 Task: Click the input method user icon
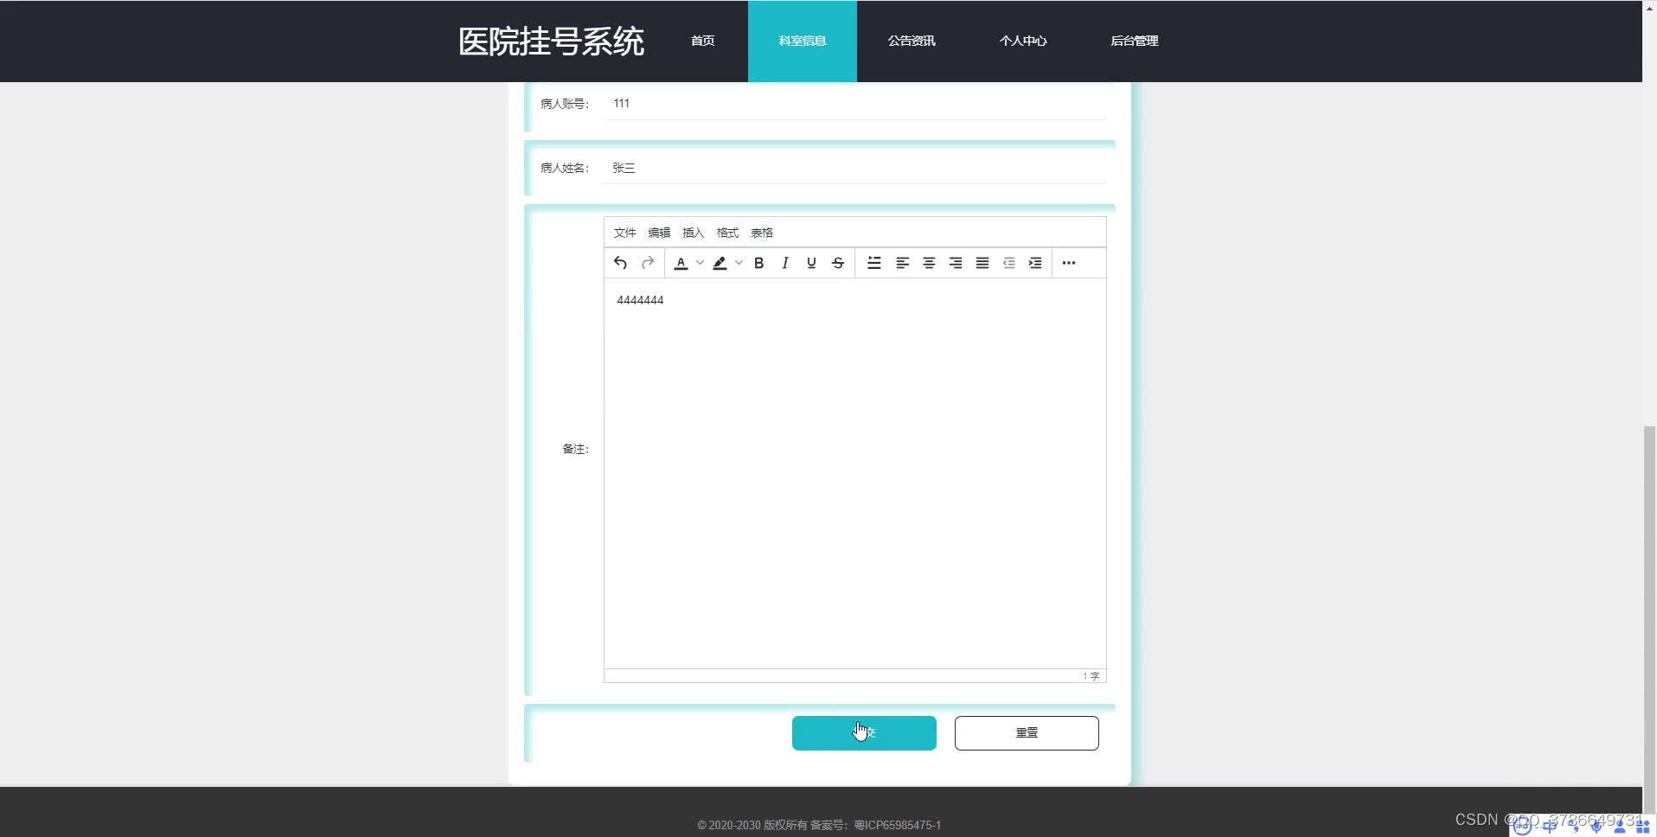1620,827
